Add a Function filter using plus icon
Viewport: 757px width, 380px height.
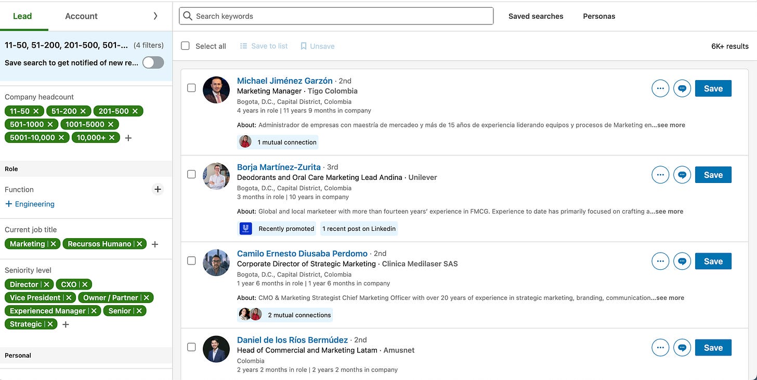point(158,189)
